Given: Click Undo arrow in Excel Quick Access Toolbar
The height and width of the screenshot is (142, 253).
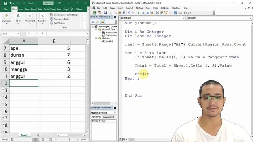Looking at the screenshot, I should click(11, 3).
